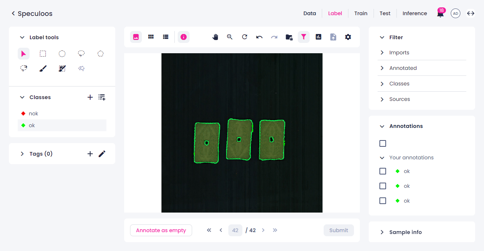Add a new class with plus

[90, 97]
